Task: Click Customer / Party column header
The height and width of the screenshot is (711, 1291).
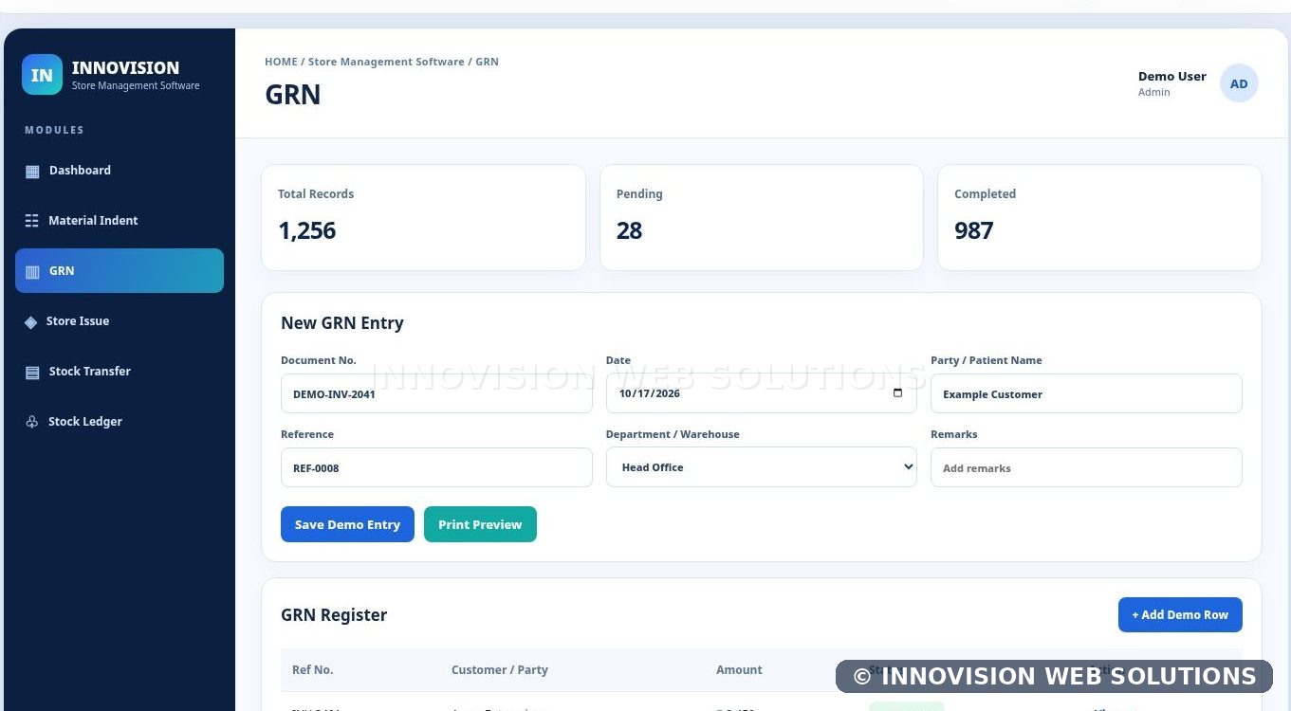Action: pos(500,670)
